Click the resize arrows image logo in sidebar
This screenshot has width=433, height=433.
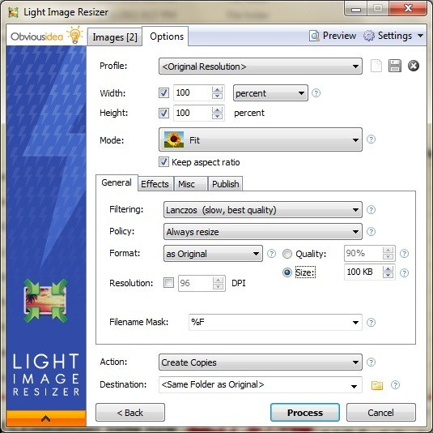click(x=45, y=301)
